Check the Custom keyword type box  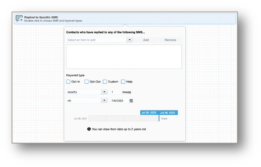point(105,82)
